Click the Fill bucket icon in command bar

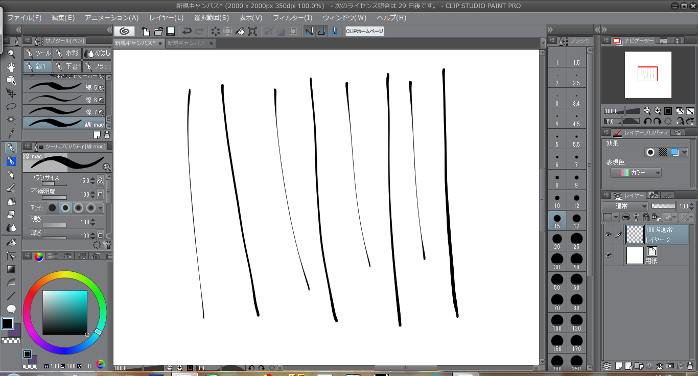pyautogui.click(x=240, y=31)
